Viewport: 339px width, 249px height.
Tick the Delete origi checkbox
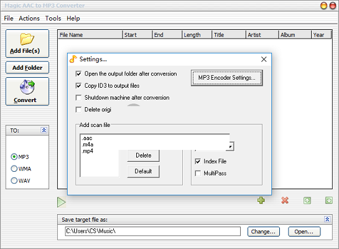(x=78, y=110)
